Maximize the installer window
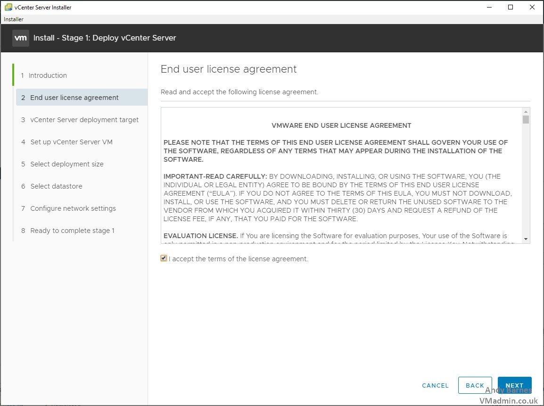Image resolution: width=544 pixels, height=406 pixels. (x=511, y=7)
